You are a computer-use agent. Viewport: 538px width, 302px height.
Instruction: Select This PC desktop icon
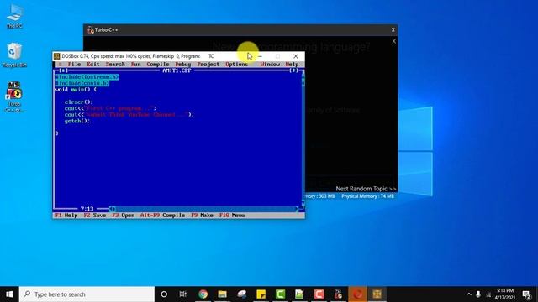pyautogui.click(x=14, y=16)
